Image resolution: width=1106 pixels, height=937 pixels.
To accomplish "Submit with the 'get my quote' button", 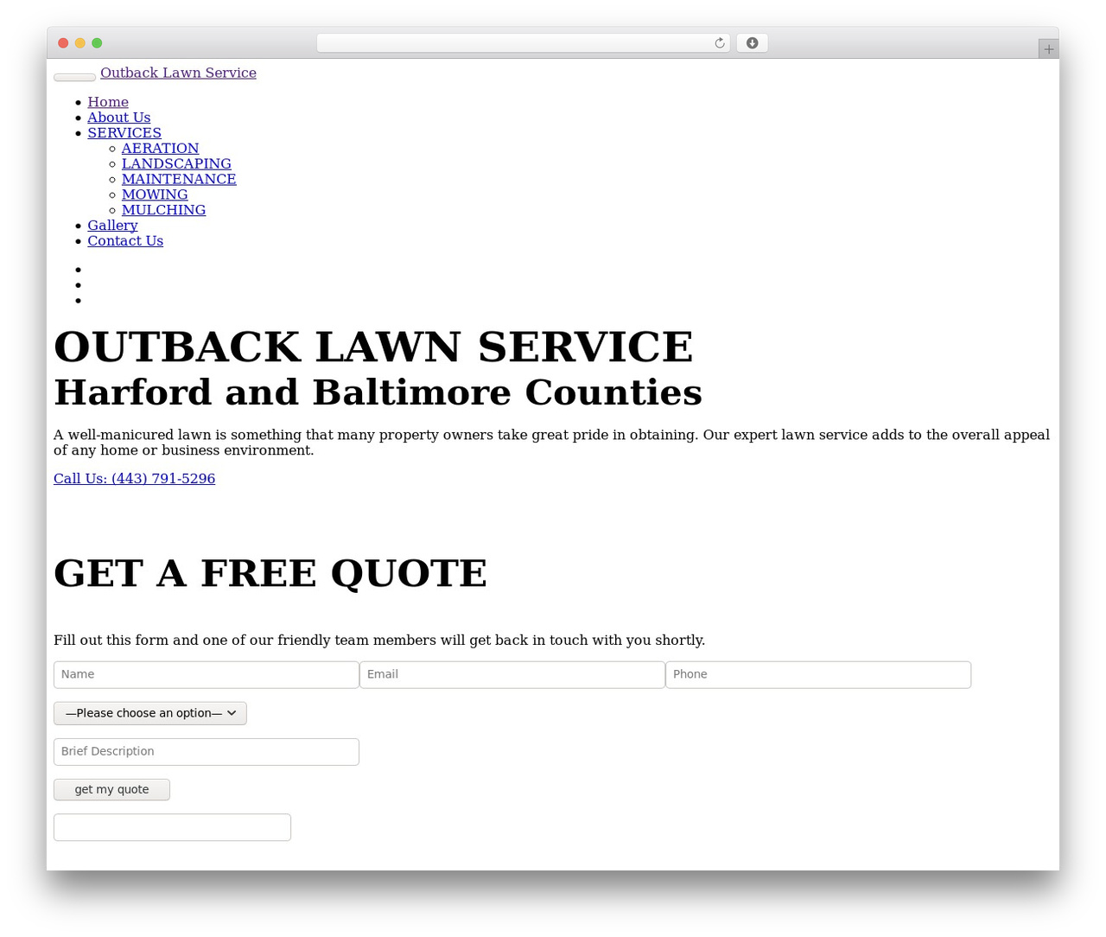I will [x=111, y=790].
